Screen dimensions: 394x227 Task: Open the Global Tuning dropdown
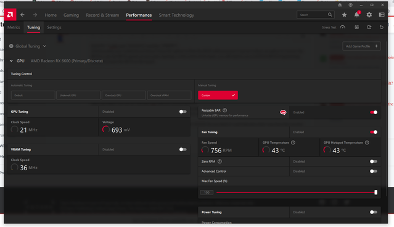point(28,46)
